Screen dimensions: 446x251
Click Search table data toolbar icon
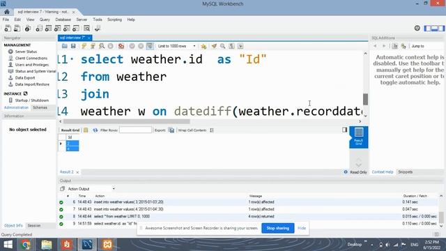point(86,28)
